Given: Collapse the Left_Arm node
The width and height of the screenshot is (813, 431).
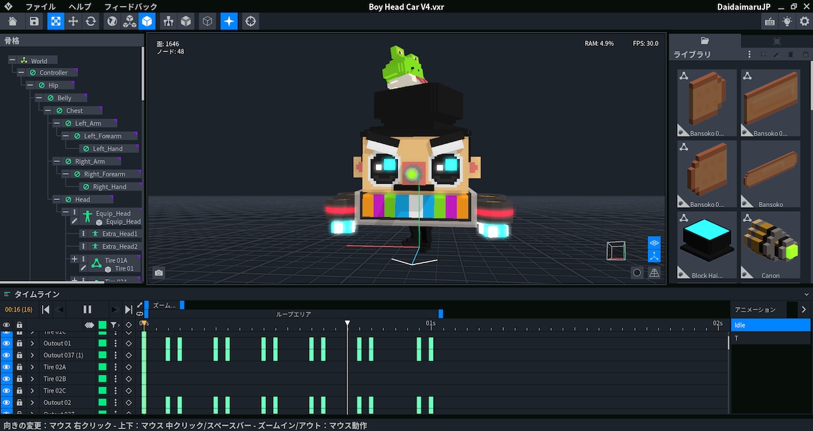Looking at the screenshot, I should pos(57,123).
